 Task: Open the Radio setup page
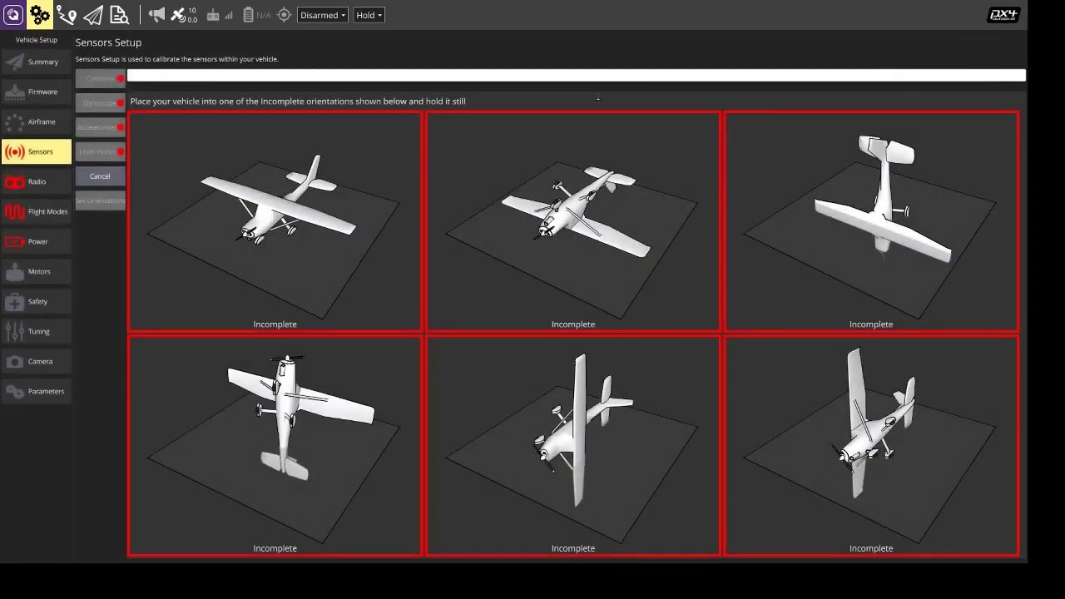click(36, 181)
